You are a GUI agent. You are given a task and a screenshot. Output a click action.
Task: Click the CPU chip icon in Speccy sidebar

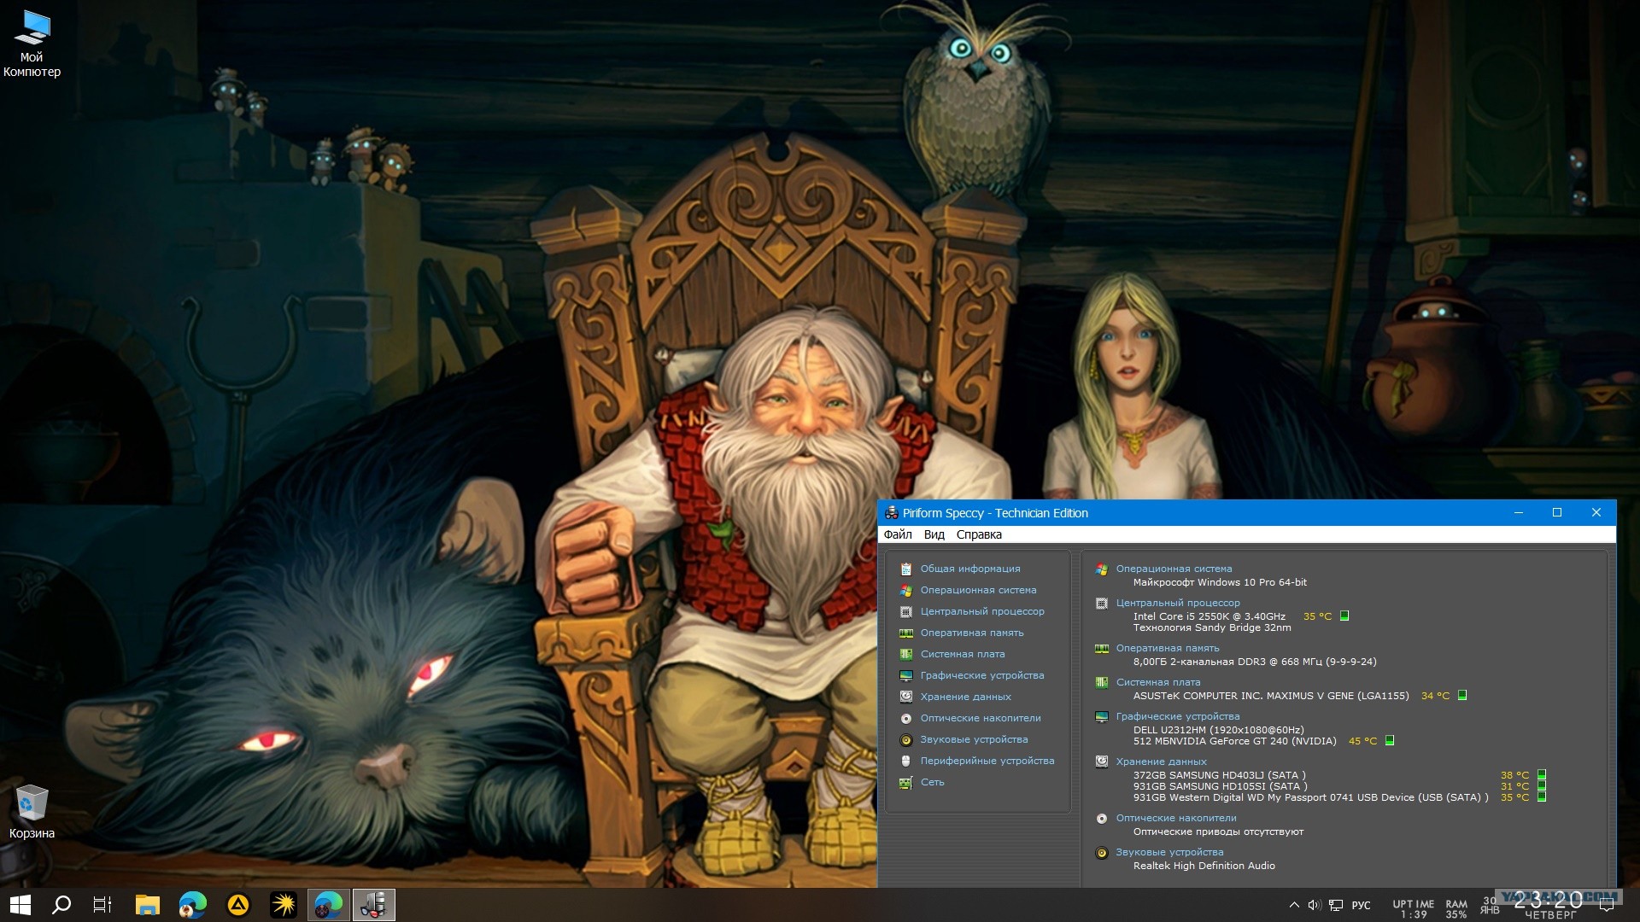coord(905,611)
